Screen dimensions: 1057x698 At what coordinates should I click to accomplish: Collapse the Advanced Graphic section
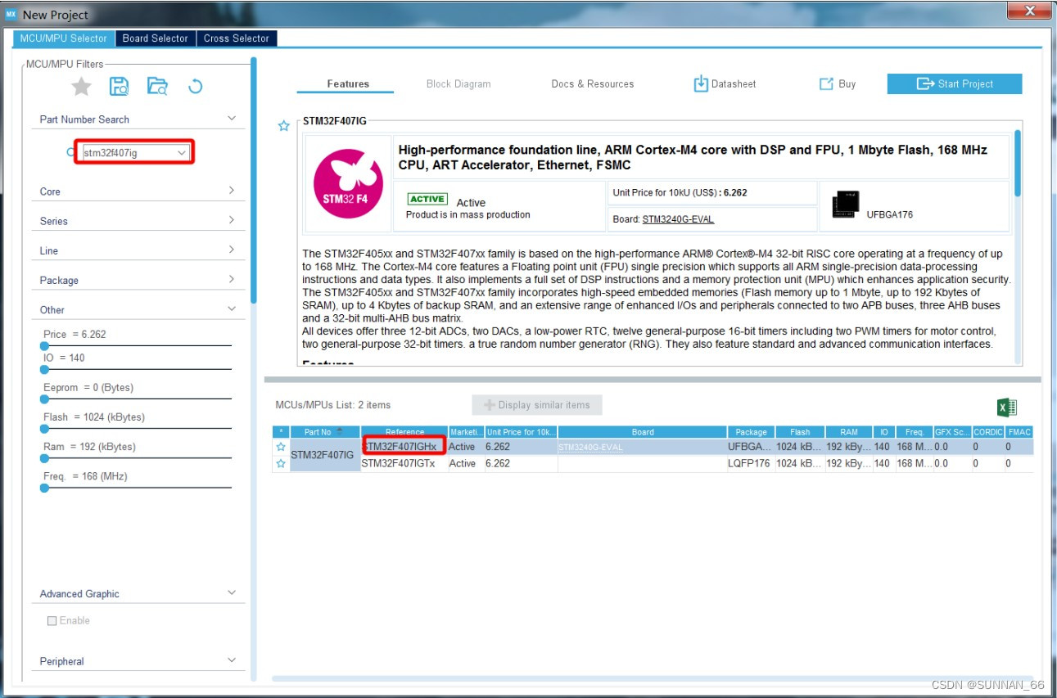tap(232, 592)
